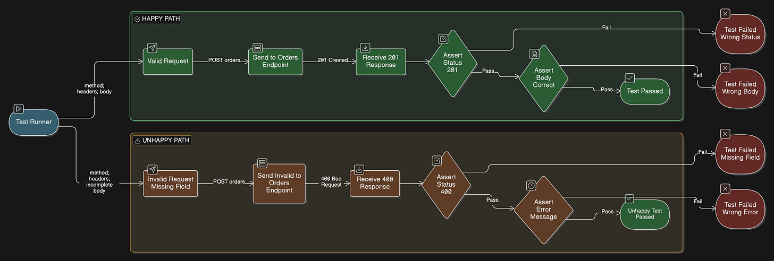Select the Assert Status 400 diamond
Screen dimensions: 774x261
(446, 184)
